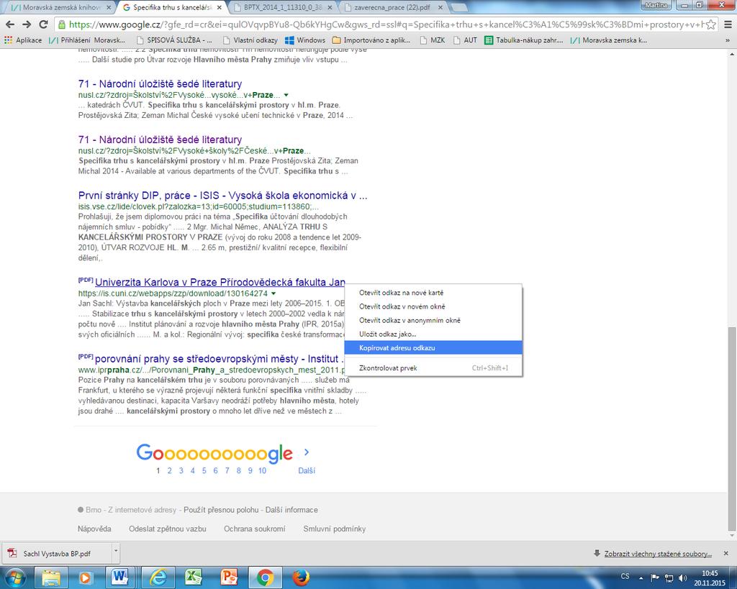The height and width of the screenshot is (589, 737).
Task: Open Internet Explorer from taskbar
Action: pyautogui.click(x=158, y=577)
